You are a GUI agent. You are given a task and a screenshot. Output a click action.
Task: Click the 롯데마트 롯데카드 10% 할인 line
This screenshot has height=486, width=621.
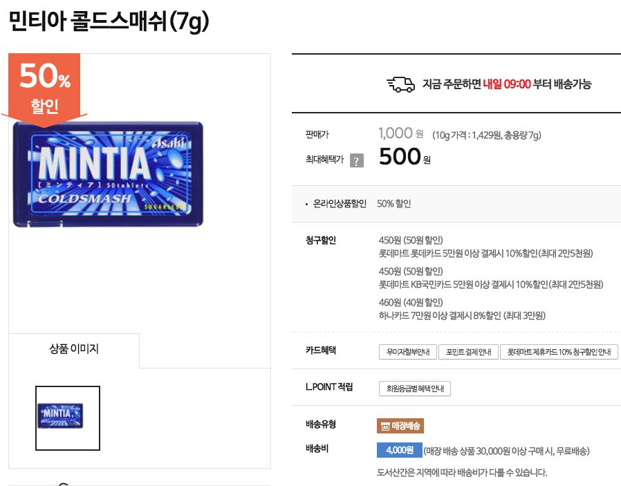[485, 254]
